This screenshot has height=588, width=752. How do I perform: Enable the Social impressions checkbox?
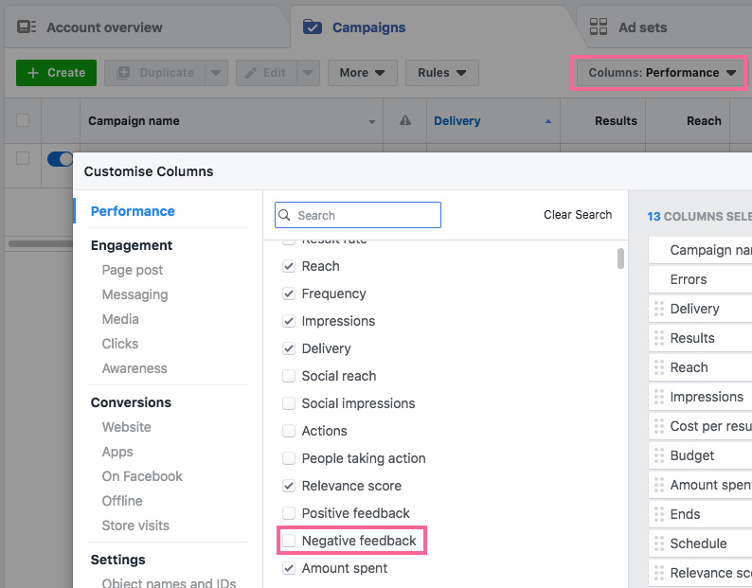tap(289, 403)
